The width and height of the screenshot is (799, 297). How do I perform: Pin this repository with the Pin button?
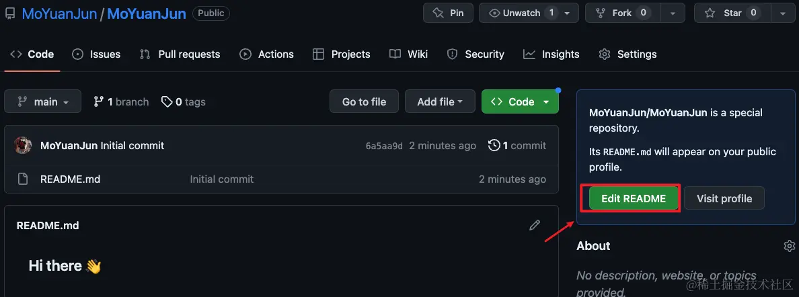(x=448, y=13)
